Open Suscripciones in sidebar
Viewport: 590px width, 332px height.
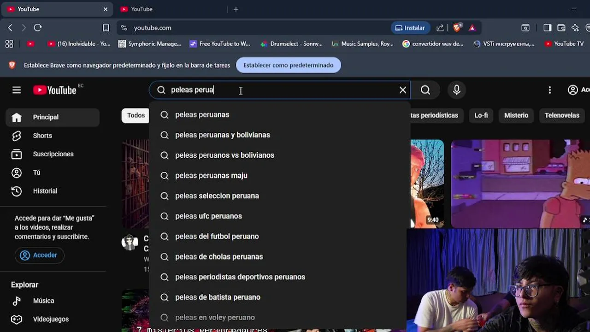point(53,154)
